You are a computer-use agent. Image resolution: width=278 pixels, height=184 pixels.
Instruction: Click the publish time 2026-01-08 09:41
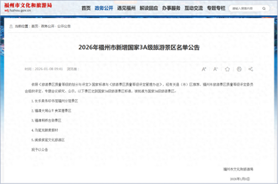(49, 69)
